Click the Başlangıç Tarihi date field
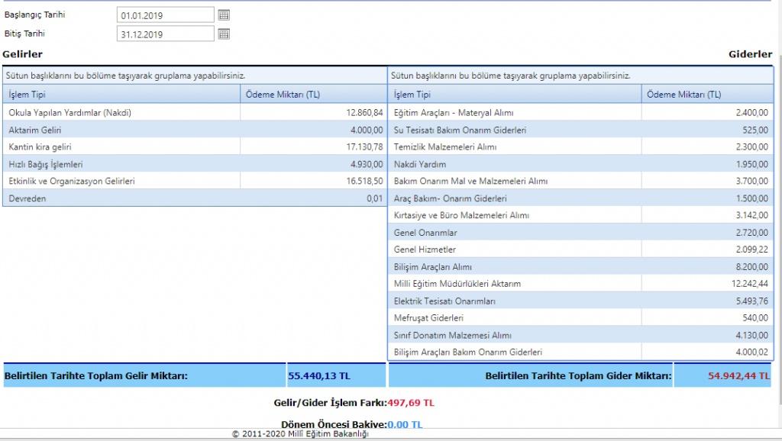This screenshot has height=441, width=782. click(x=166, y=15)
